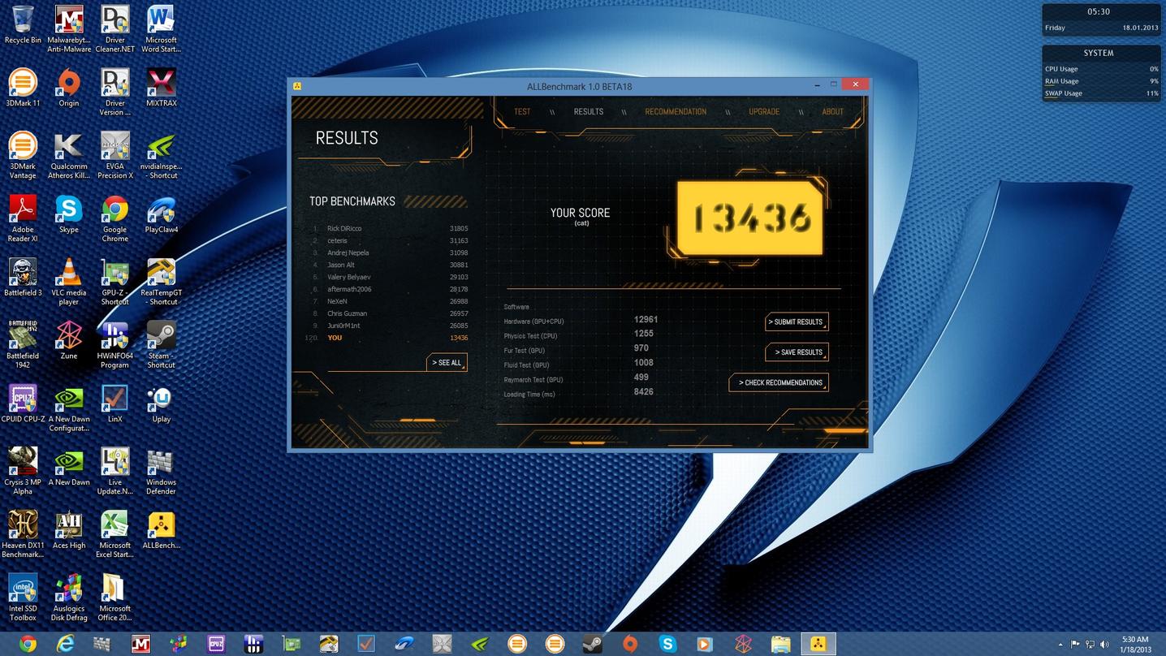Click the Loading Time value 8426
The height and width of the screenshot is (656, 1166).
pos(644,392)
